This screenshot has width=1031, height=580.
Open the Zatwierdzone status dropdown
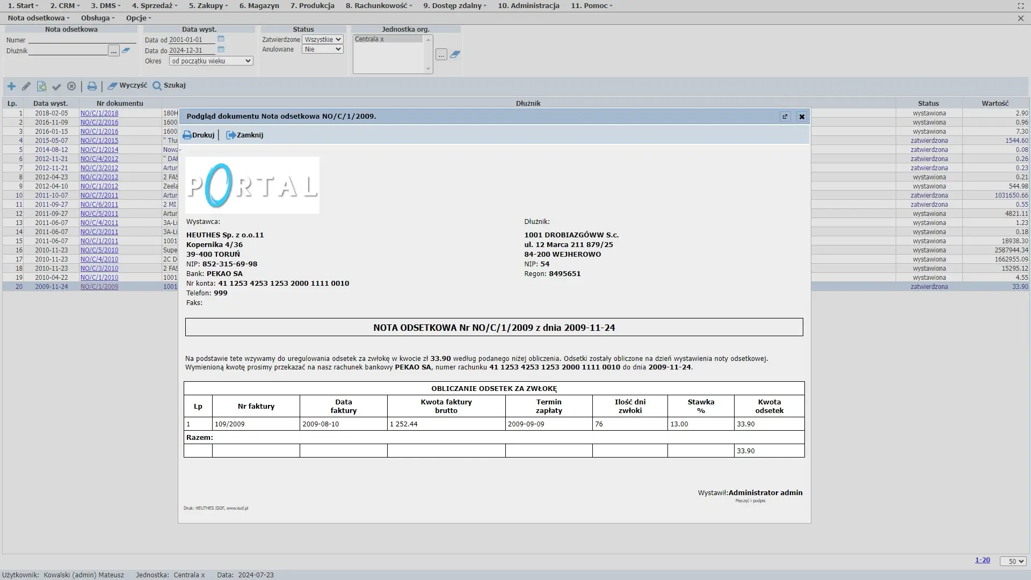[x=322, y=39]
